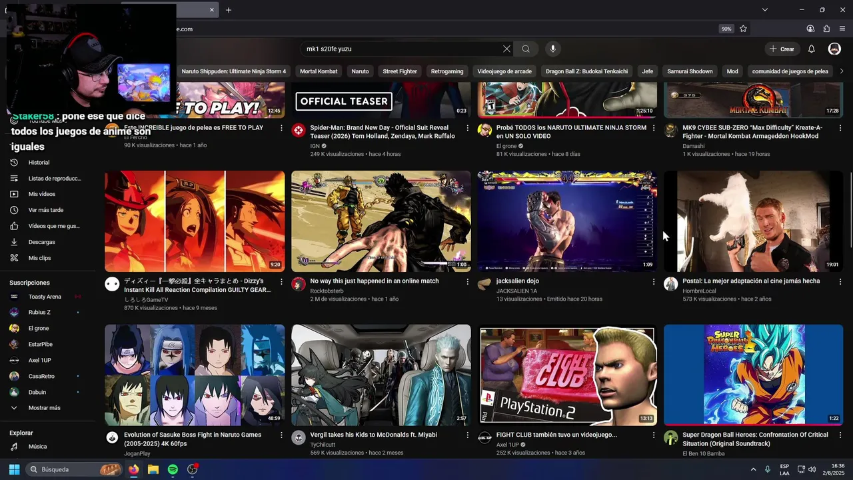Bookmark this page with star icon

(743, 29)
